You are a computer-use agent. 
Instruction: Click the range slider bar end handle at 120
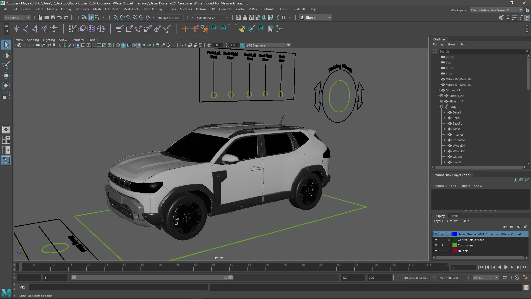231,277
